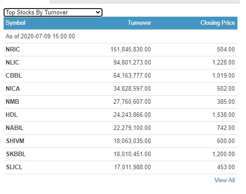
Task: Click the Closing Price column header
Action: [x=218, y=23]
